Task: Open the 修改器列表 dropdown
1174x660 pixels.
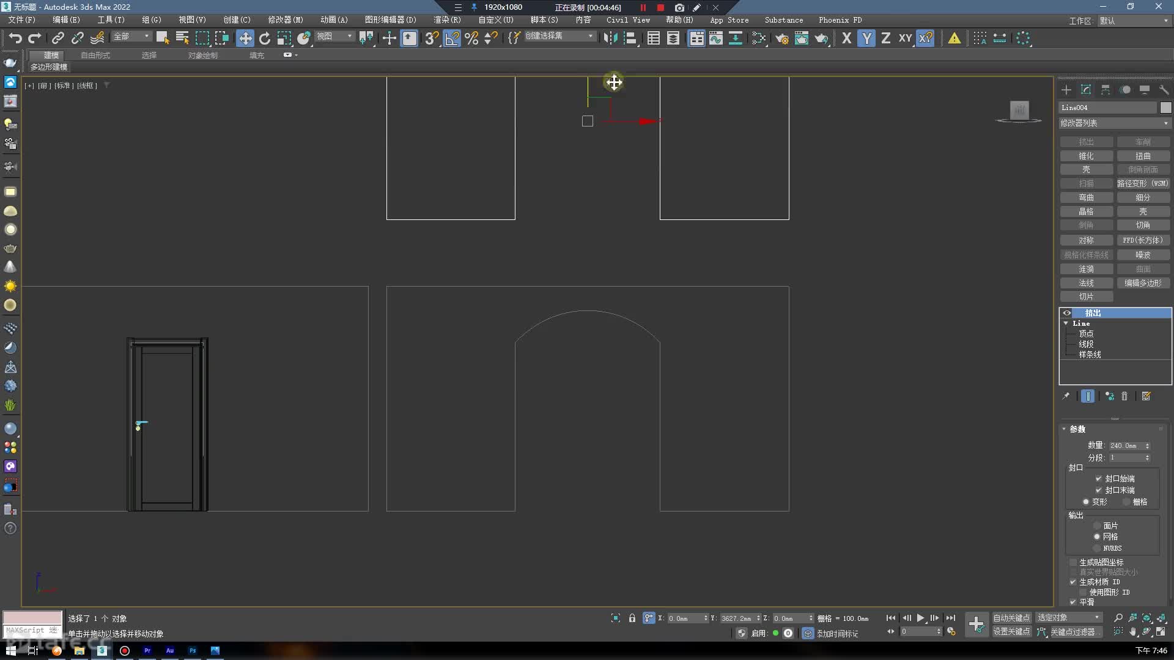Action: click(x=1115, y=123)
